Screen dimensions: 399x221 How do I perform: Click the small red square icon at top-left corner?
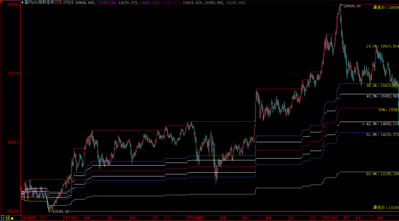1,2
